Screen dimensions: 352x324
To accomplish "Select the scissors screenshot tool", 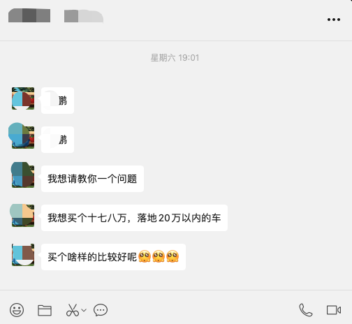I will (x=73, y=310).
